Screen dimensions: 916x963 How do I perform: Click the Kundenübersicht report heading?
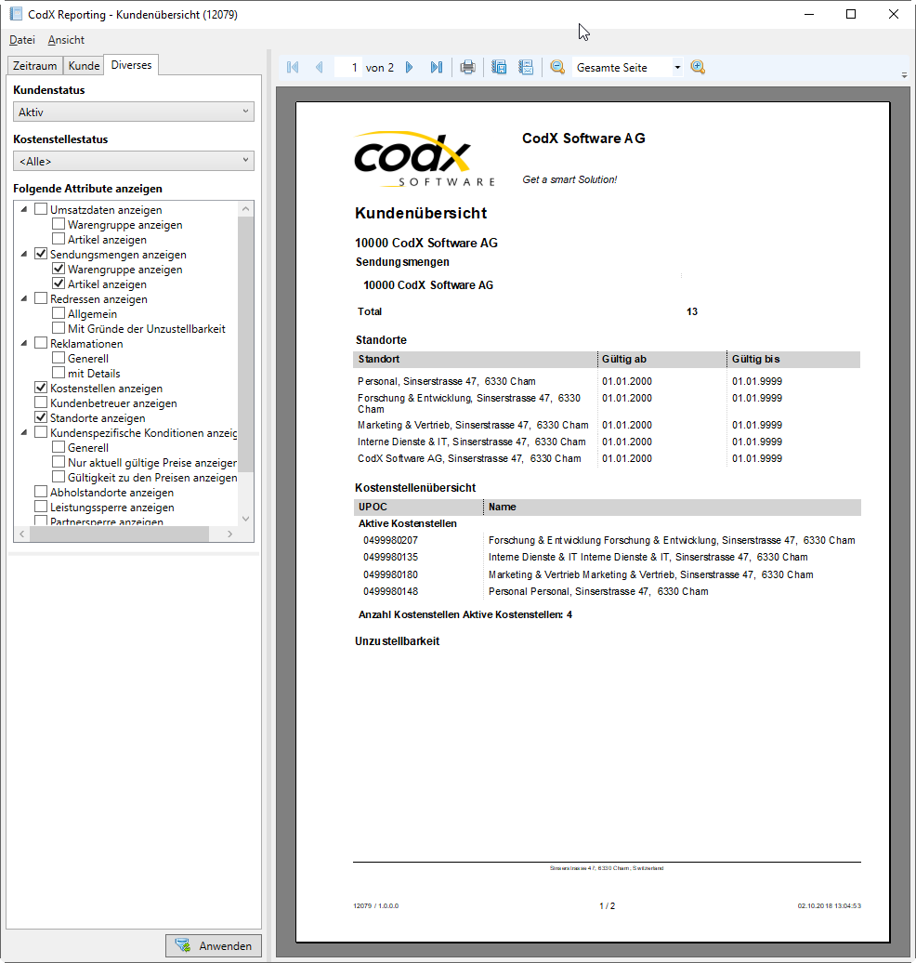[x=421, y=213]
